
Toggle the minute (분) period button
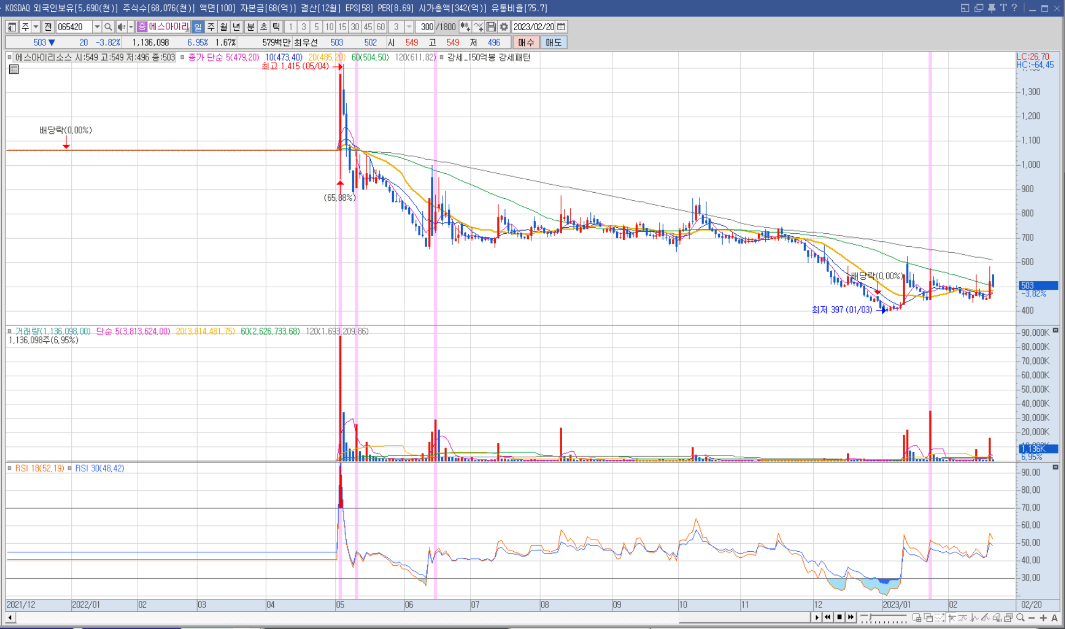click(251, 27)
